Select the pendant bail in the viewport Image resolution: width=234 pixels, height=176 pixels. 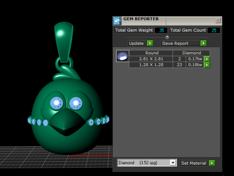[x=64, y=43]
